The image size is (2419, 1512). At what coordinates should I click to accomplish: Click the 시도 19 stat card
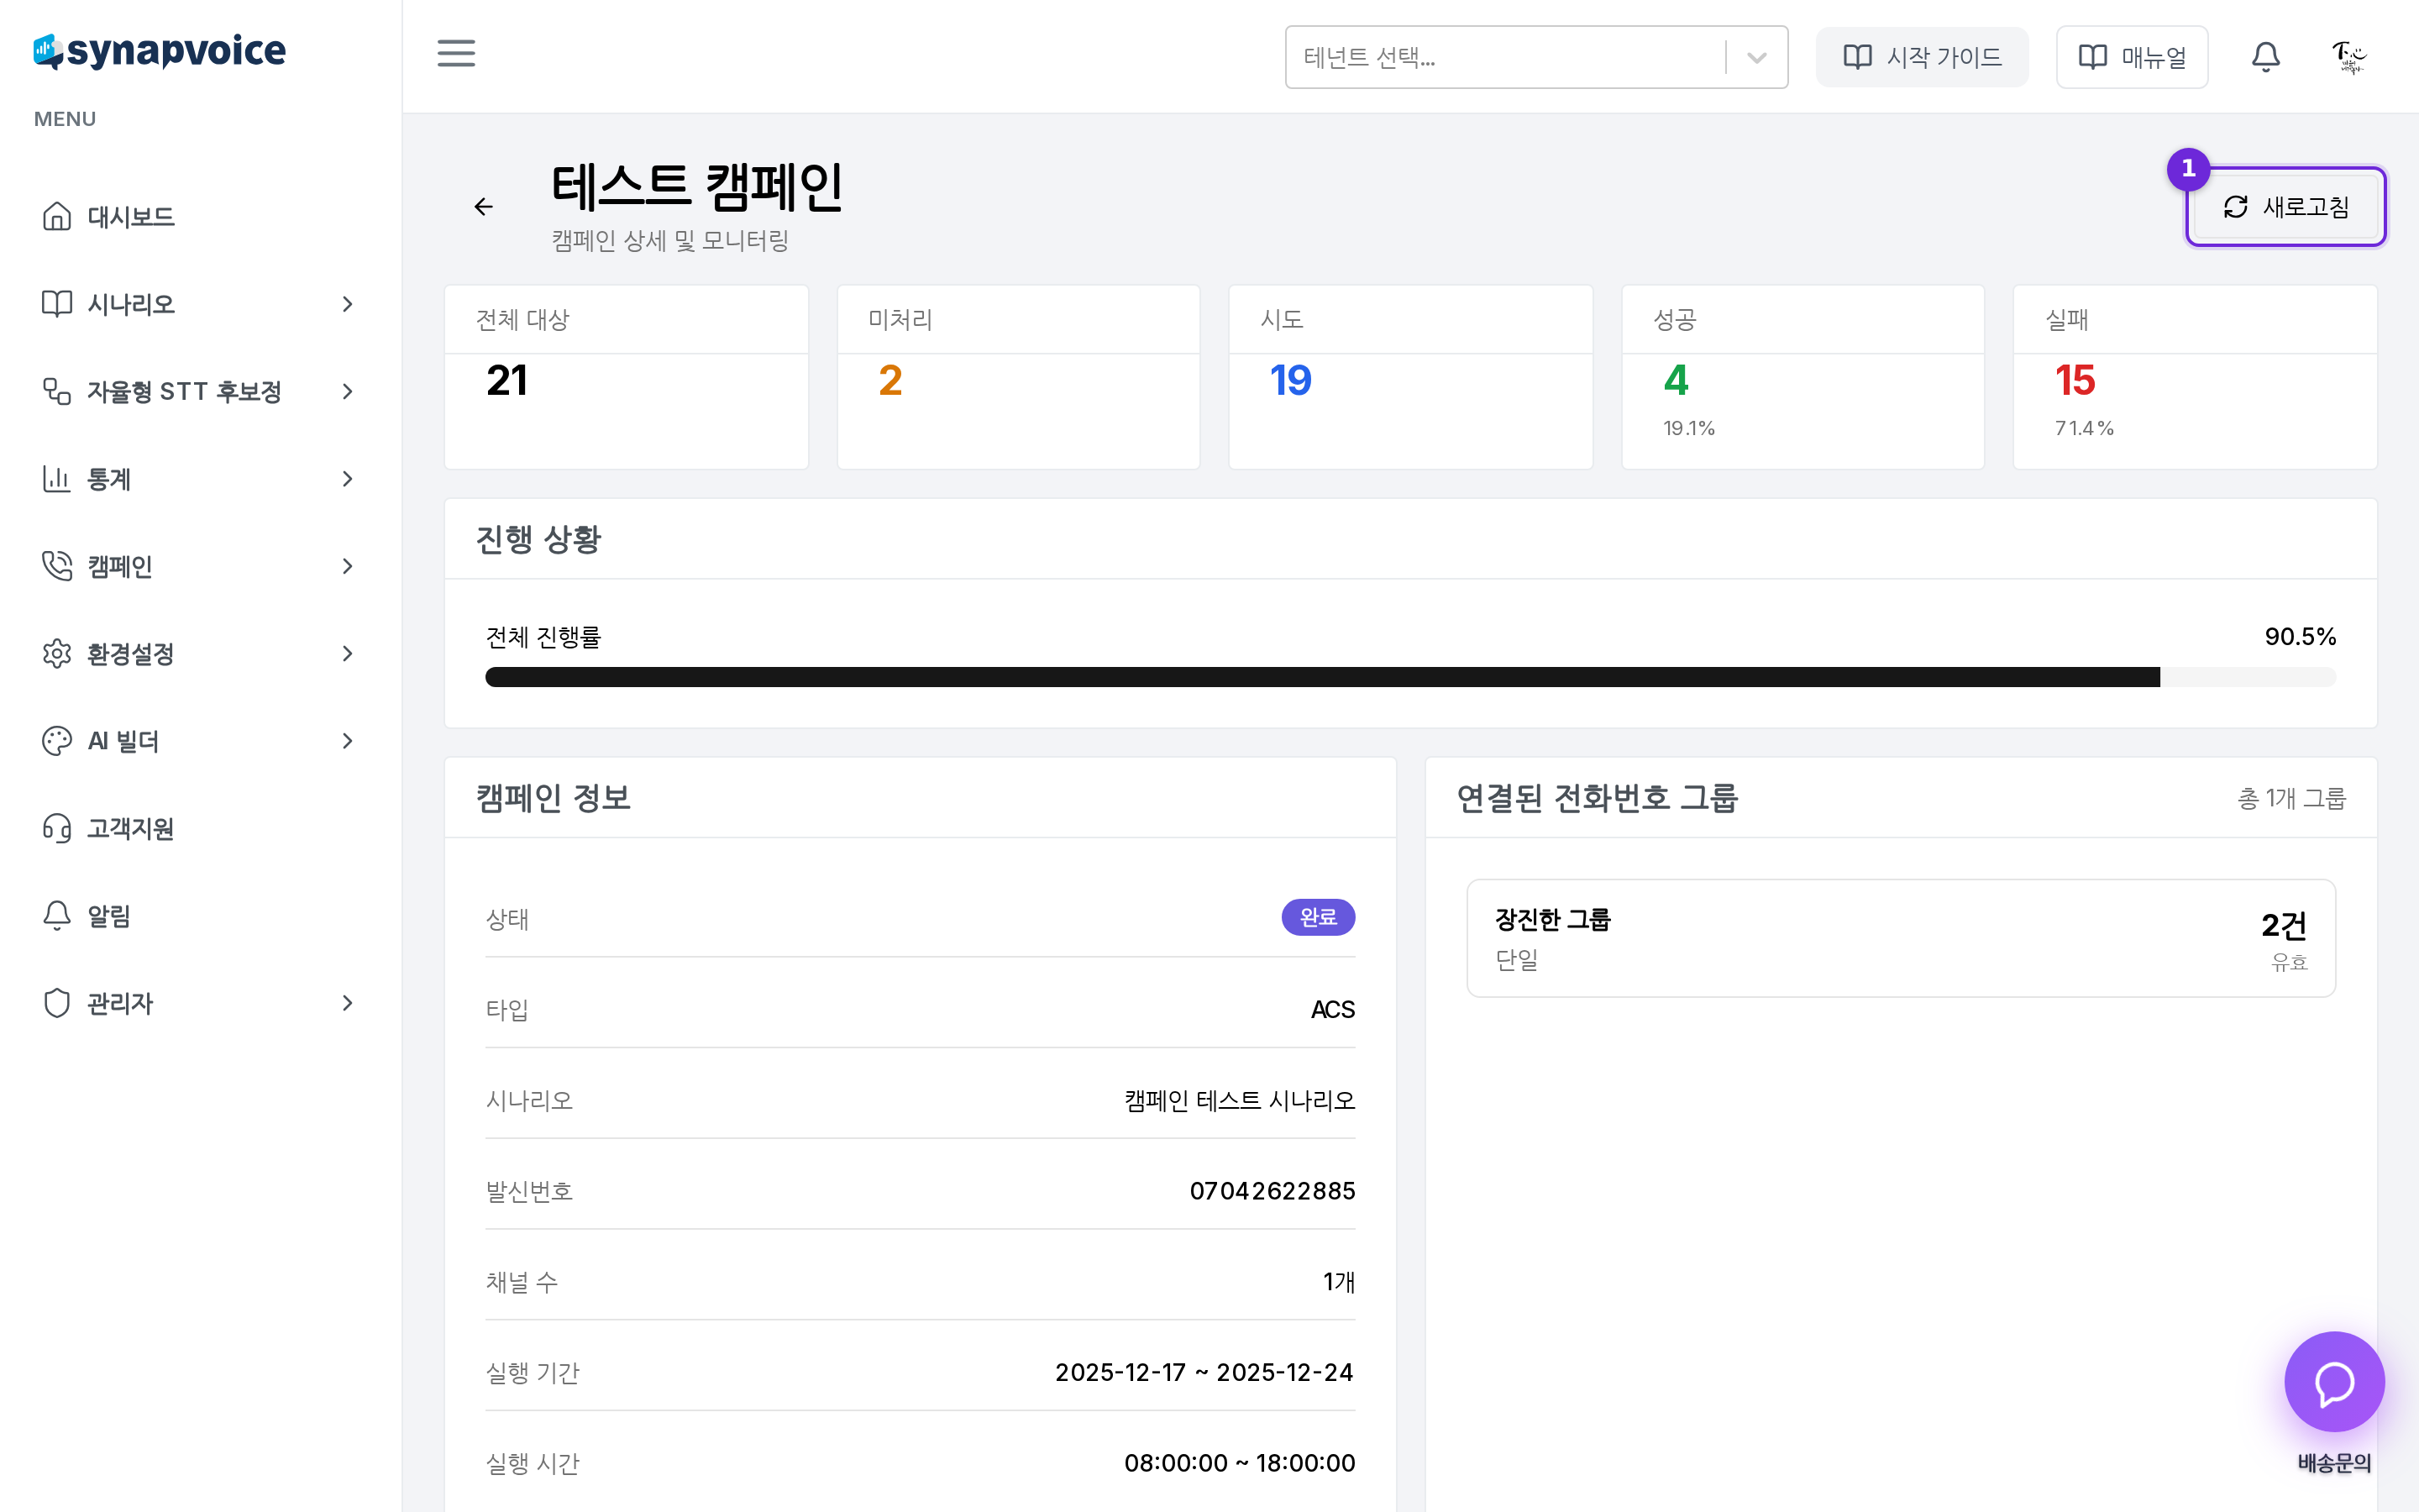coord(1409,377)
